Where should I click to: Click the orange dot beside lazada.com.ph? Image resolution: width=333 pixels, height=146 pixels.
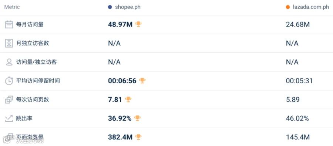pos(288,7)
